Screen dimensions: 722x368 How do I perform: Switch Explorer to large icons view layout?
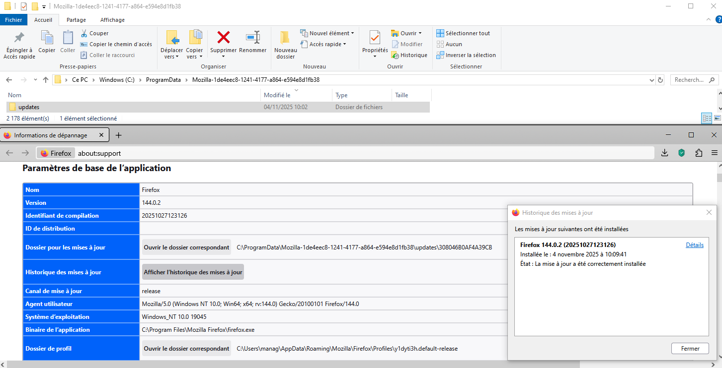click(x=717, y=118)
